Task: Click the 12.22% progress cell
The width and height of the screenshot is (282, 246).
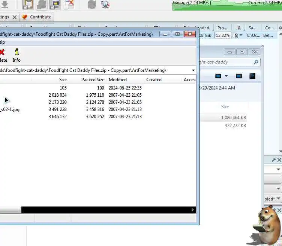Action: pos(222,35)
